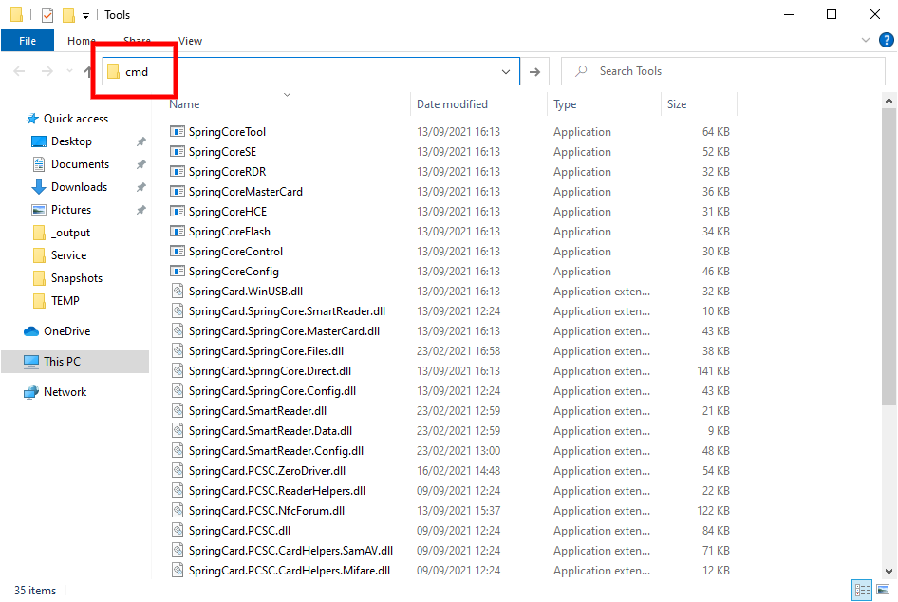Select the SpringCoreMasterCard application icon
The width and height of the screenshot is (898, 602).
coord(178,191)
